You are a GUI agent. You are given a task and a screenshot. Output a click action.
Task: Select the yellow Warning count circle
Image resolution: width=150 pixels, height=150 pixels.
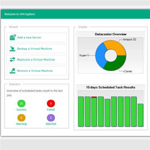[x=21, y=118]
